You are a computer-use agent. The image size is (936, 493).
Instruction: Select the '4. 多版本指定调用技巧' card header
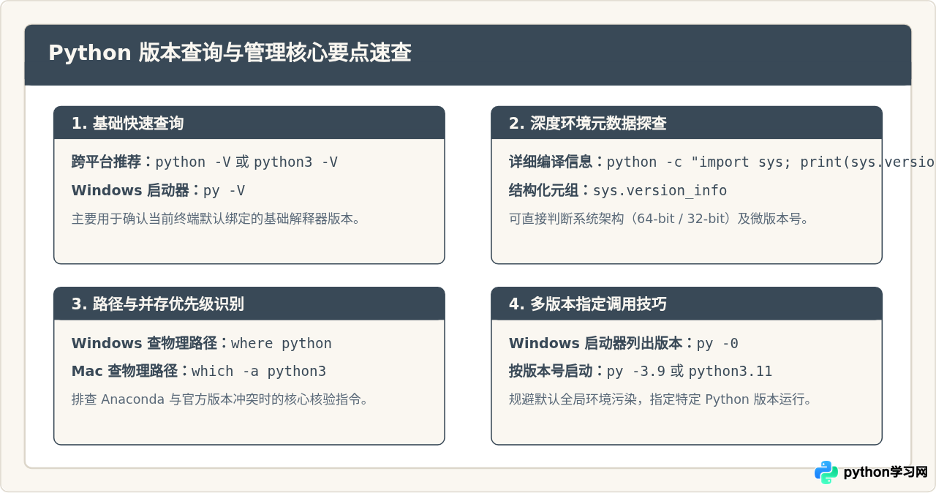click(687, 304)
